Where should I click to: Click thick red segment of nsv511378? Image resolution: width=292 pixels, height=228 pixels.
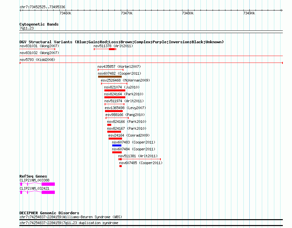point(112,49)
